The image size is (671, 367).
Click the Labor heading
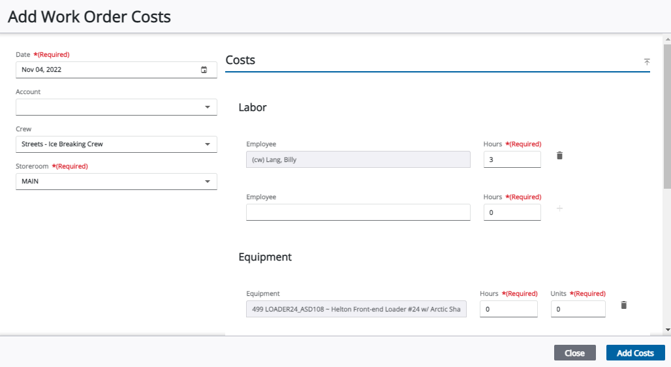pyautogui.click(x=253, y=108)
